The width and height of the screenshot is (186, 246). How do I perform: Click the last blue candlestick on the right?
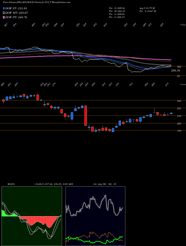tap(171, 113)
